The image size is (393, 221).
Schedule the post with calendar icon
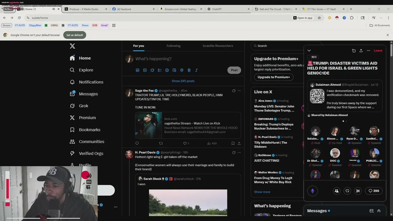coord(174,70)
